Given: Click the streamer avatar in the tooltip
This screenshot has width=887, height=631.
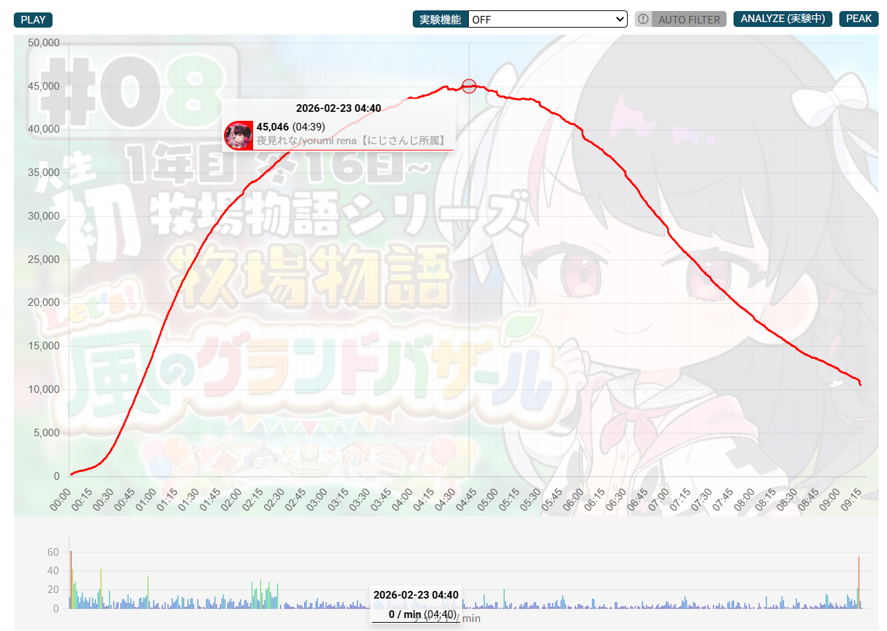Looking at the screenshot, I should click(239, 135).
